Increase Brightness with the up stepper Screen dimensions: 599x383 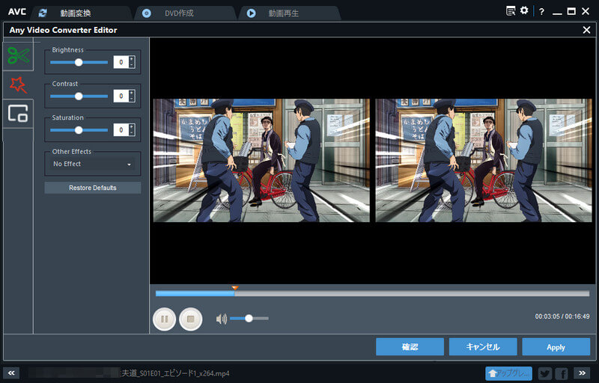coord(132,59)
